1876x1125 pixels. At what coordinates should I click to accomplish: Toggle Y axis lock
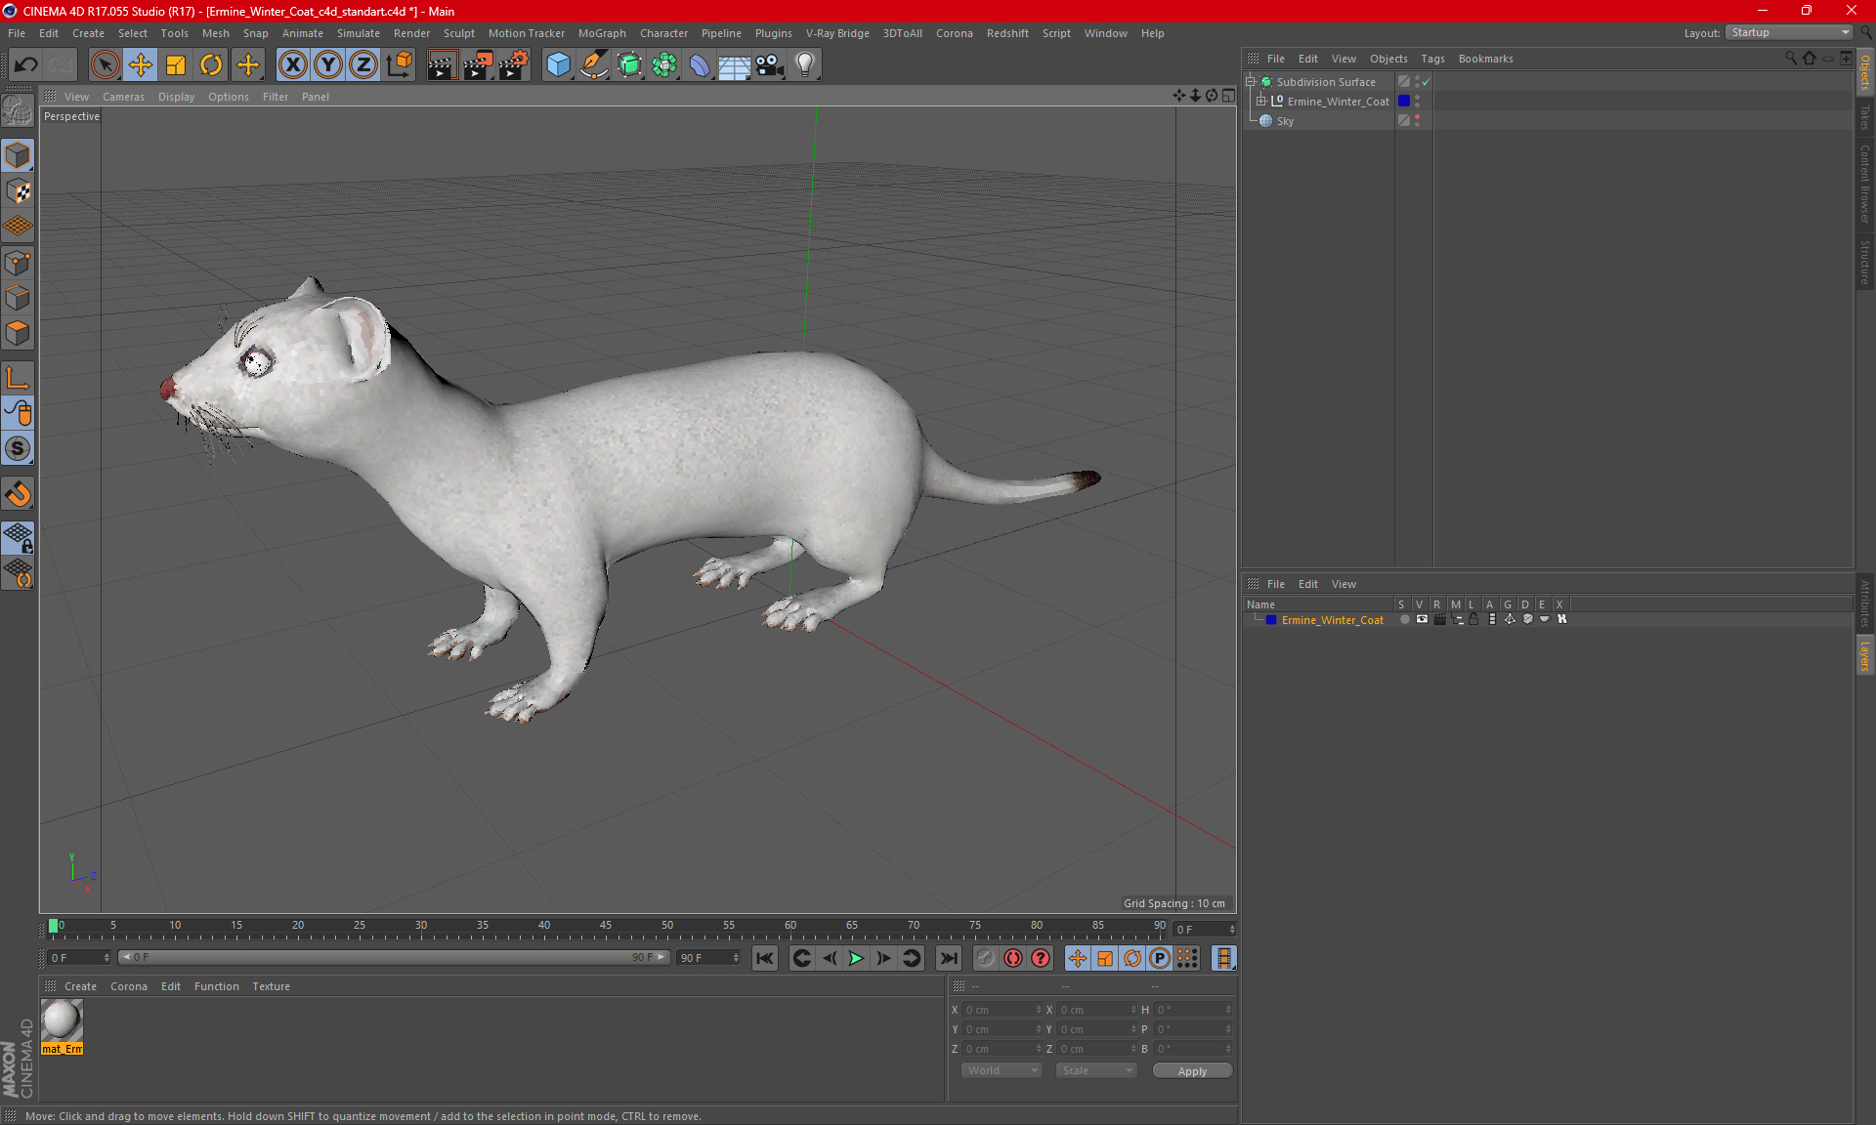pyautogui.click(x=328, y=65)
